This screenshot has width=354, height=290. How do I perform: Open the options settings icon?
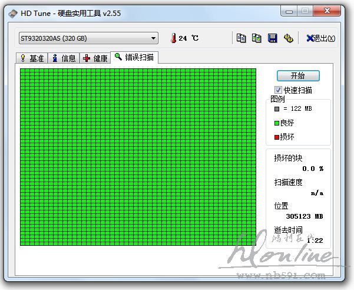tap(288, 38)
